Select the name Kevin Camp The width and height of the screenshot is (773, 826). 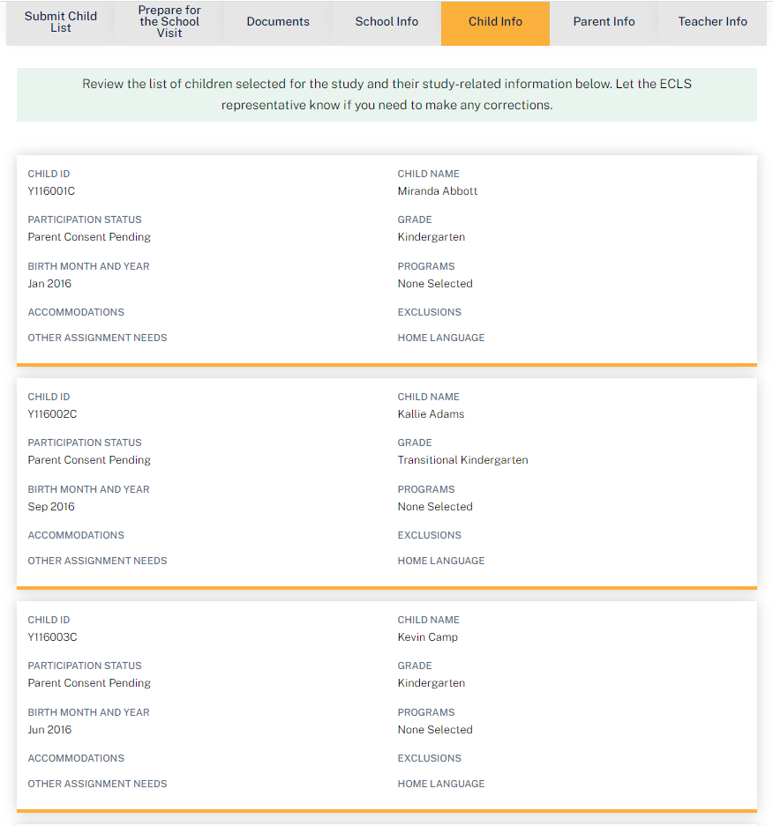click(x=428, y=637)
